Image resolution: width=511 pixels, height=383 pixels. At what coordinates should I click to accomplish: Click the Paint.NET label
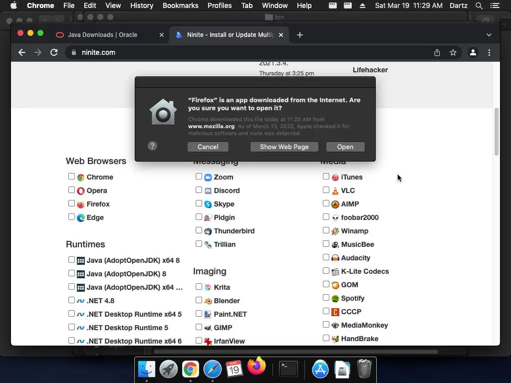tap(230, 314)
